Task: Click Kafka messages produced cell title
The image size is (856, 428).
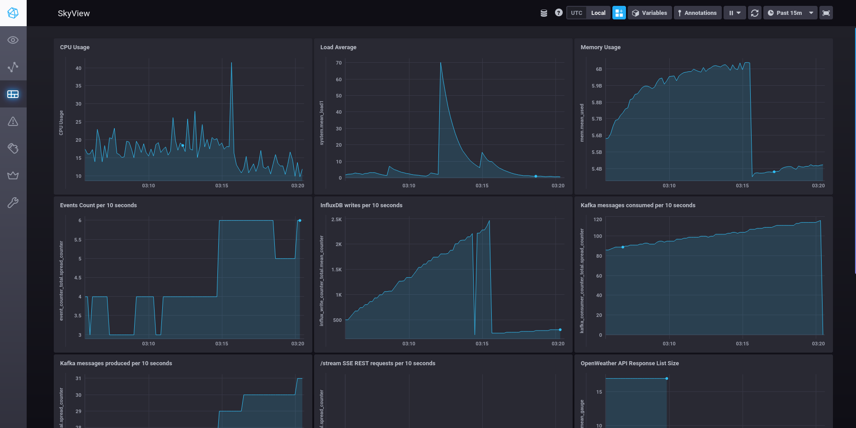Action: click(116, 363)
